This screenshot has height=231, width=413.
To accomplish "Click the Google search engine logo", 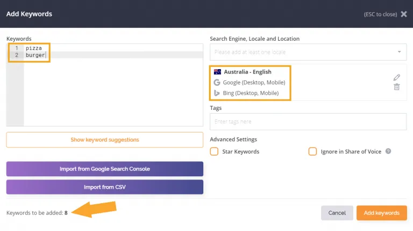I will [x=217, y=83].
